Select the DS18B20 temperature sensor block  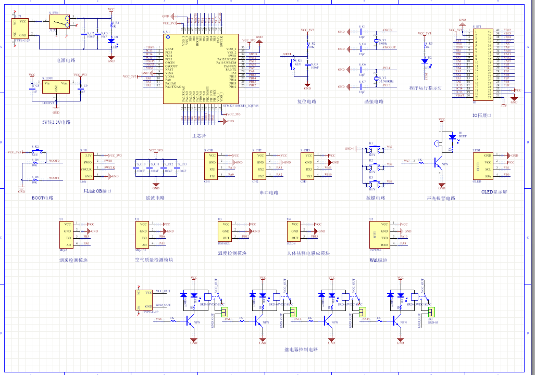(223, 231)
